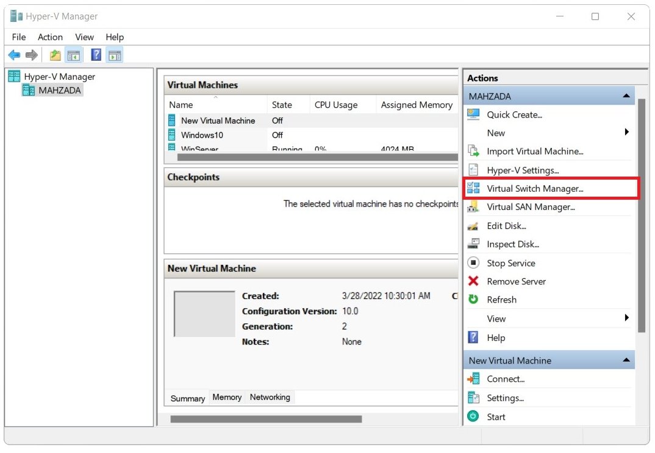Toggle the Actions pane visibility

click(114, 55)
